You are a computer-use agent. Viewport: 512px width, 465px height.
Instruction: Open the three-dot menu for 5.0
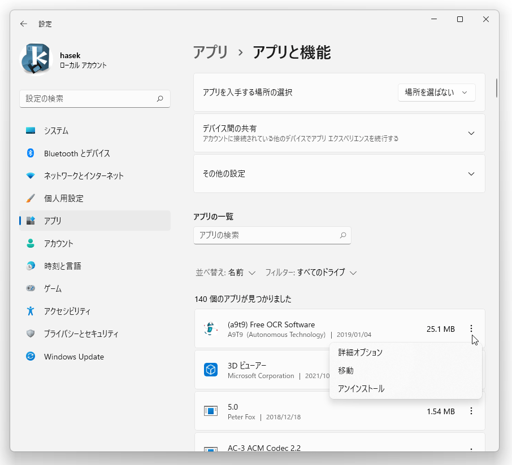(x=471, y=411)
